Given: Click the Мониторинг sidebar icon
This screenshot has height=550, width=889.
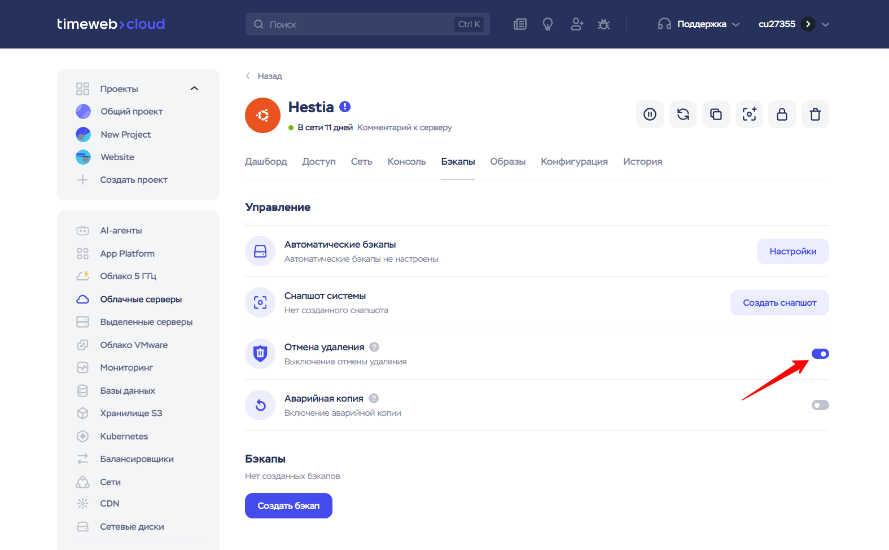Looking at the screenshot, I should click(82, 367).
